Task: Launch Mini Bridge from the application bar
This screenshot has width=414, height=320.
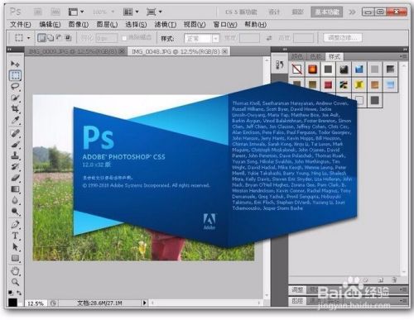Action: 55,12
